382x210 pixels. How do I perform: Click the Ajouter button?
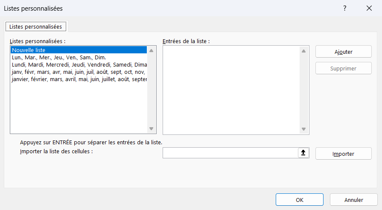(344, 52)
